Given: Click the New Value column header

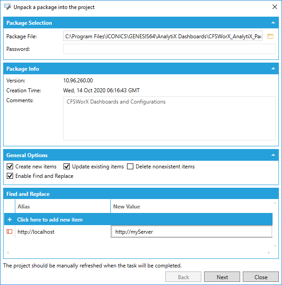Looking at the screenshot, I should 191,207.
